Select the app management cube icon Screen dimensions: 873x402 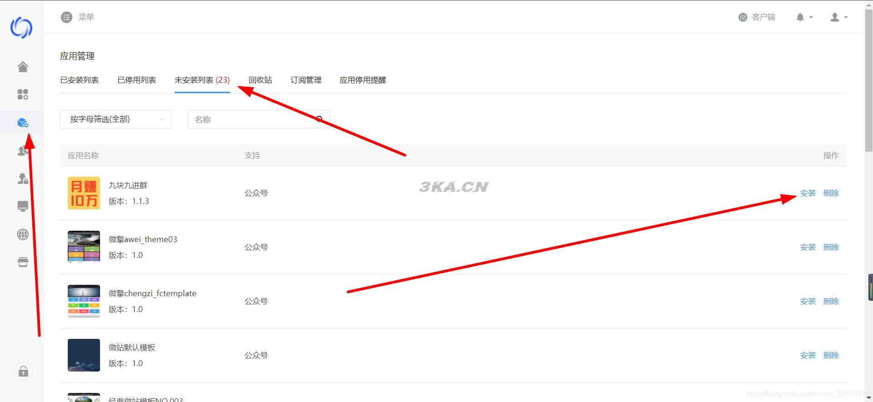[23, 123]
